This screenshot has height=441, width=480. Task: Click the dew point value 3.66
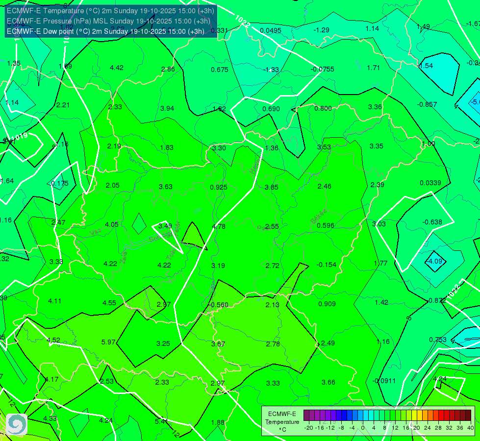tap(328, 382)
